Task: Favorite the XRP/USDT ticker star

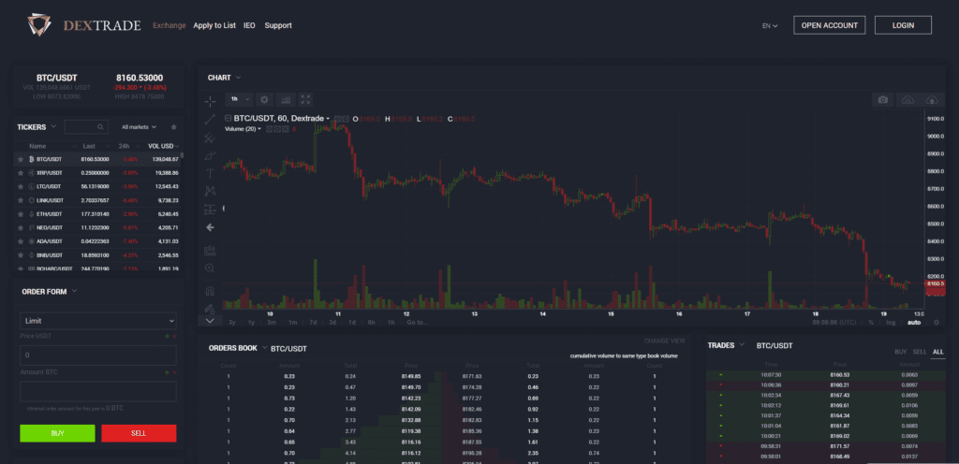Action: pos(21,173)
